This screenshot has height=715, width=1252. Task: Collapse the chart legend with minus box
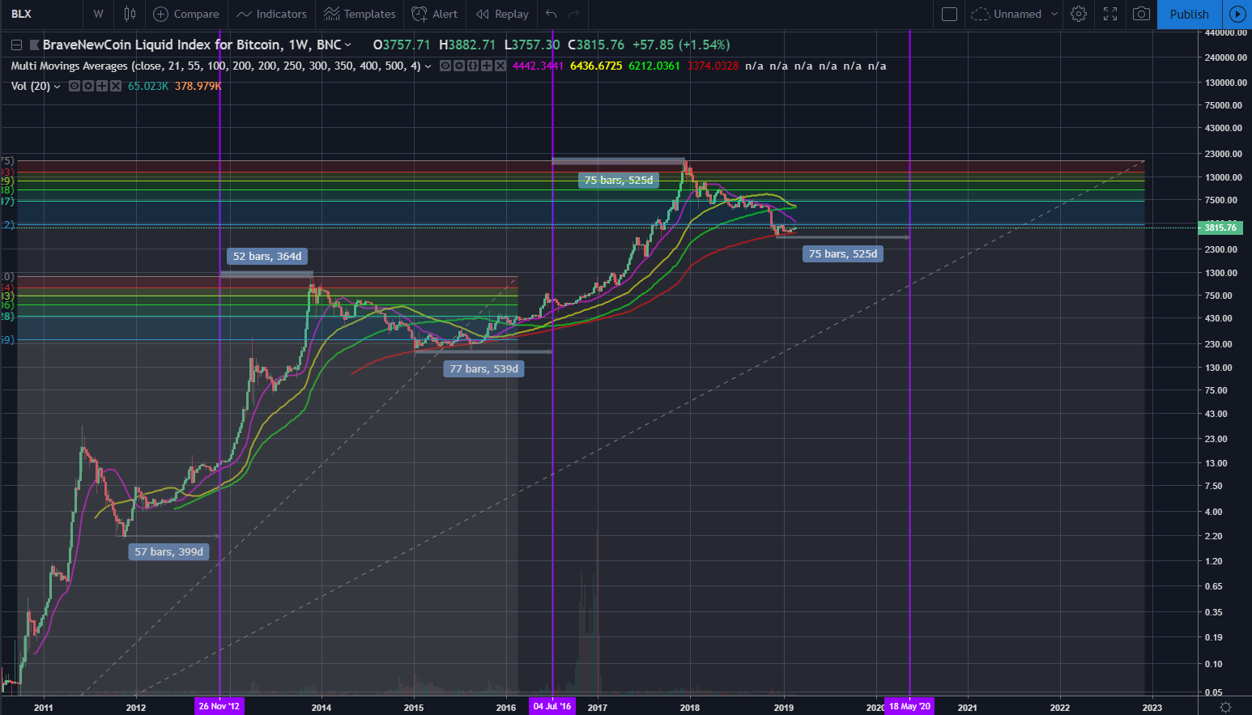coord(16,45)
